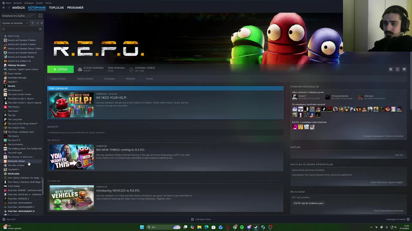The width and height of the screenshot is (412, 231).
Task: Open Discord from the taskbar
Action: (249, 227)
